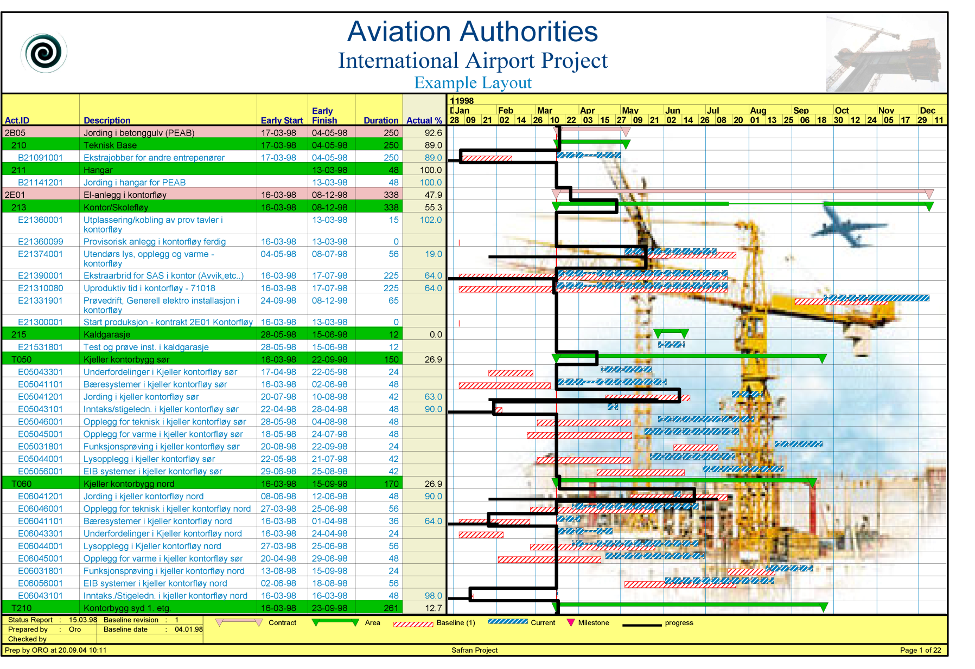Click Uproduktiv tid i kontorfløy - 71018
975x669 pixels.
(149, 288)
